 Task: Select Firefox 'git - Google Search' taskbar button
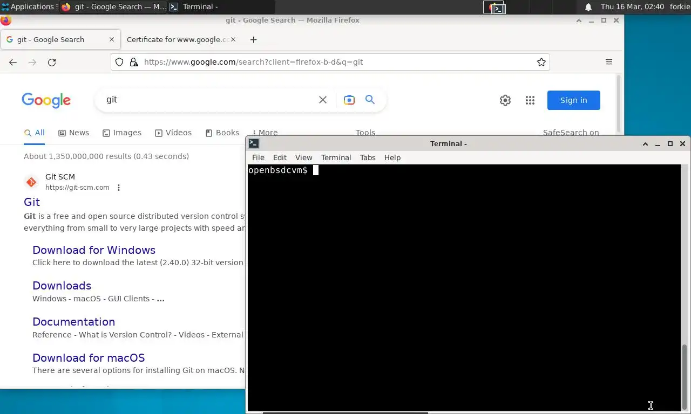(x=113, y=7)
